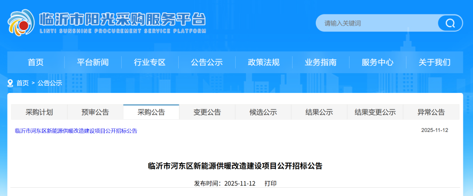Focus the 请输入关键词 search field
The height and width of the screenshot is (196, 473).
click(x=377, y=23)
